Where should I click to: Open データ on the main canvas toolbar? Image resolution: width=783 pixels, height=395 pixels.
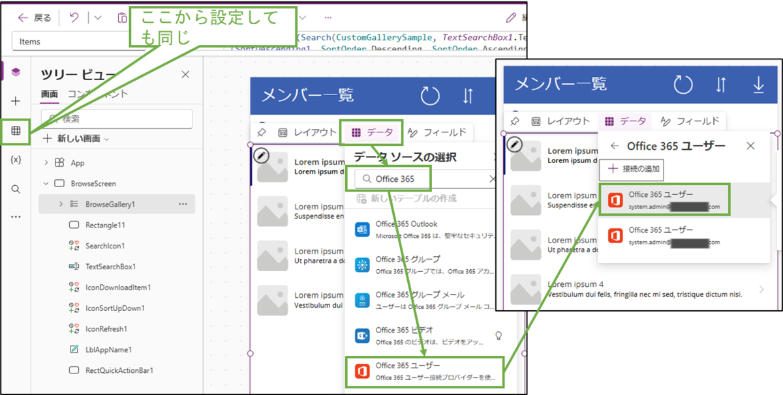coord(373,132)
